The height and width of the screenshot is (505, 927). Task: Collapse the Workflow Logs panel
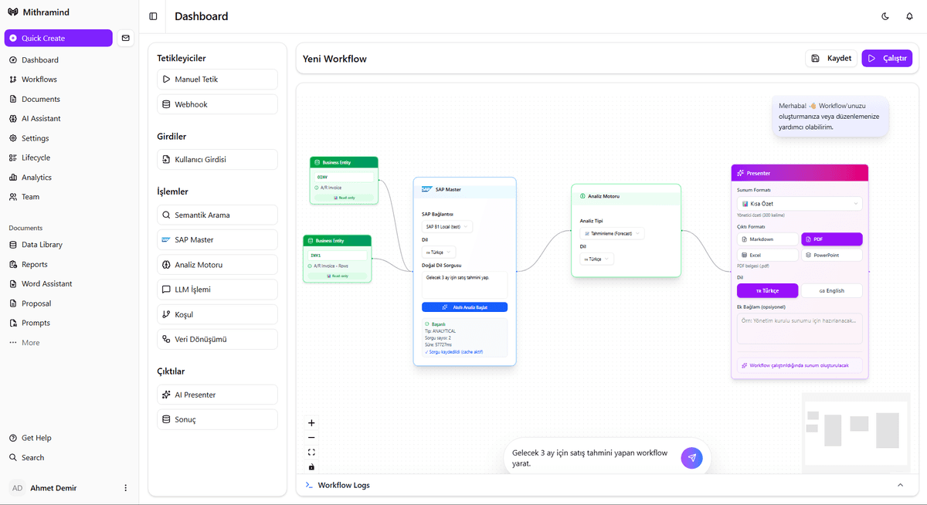899,485
